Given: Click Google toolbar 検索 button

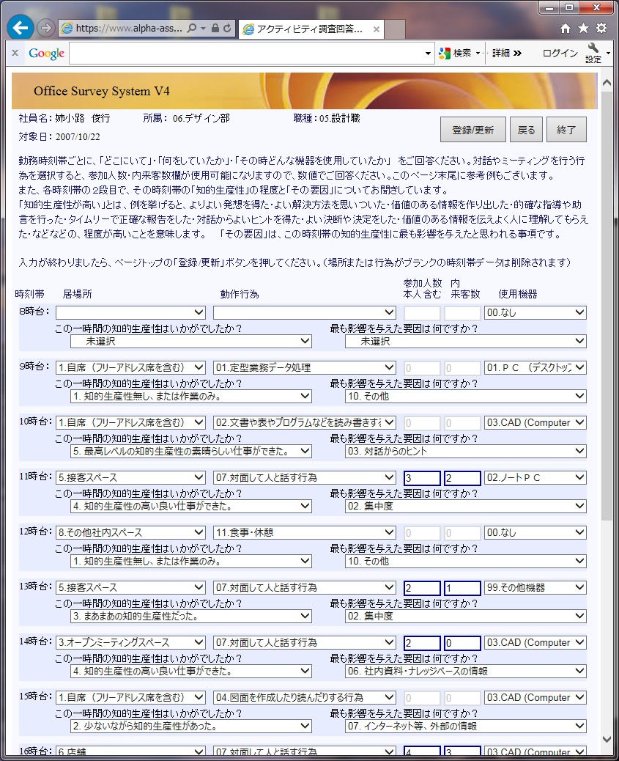Looking at the screenshot, I should [x=455, y=54].
